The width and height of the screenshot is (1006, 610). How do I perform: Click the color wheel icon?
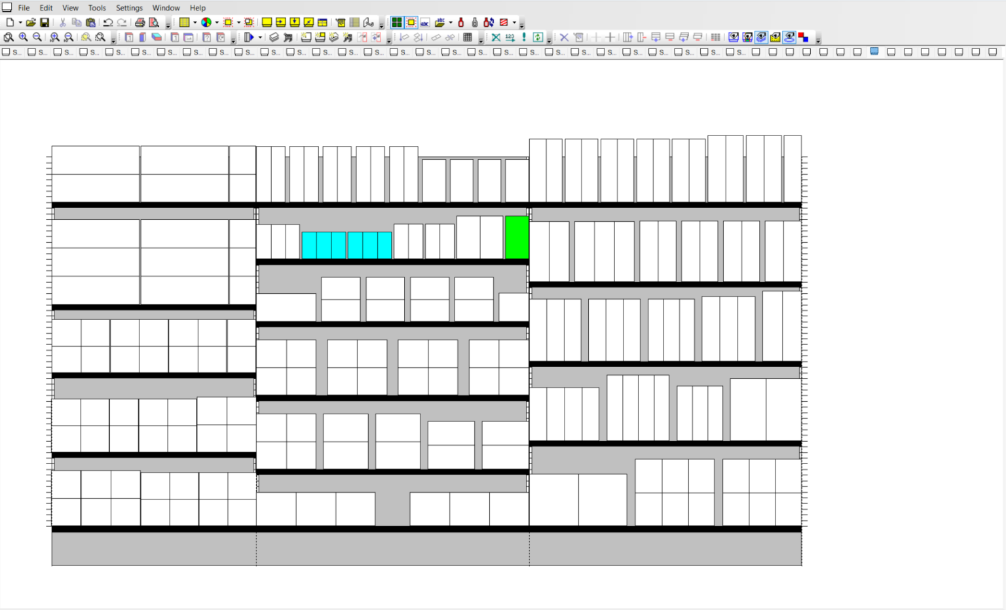point(206,22)
